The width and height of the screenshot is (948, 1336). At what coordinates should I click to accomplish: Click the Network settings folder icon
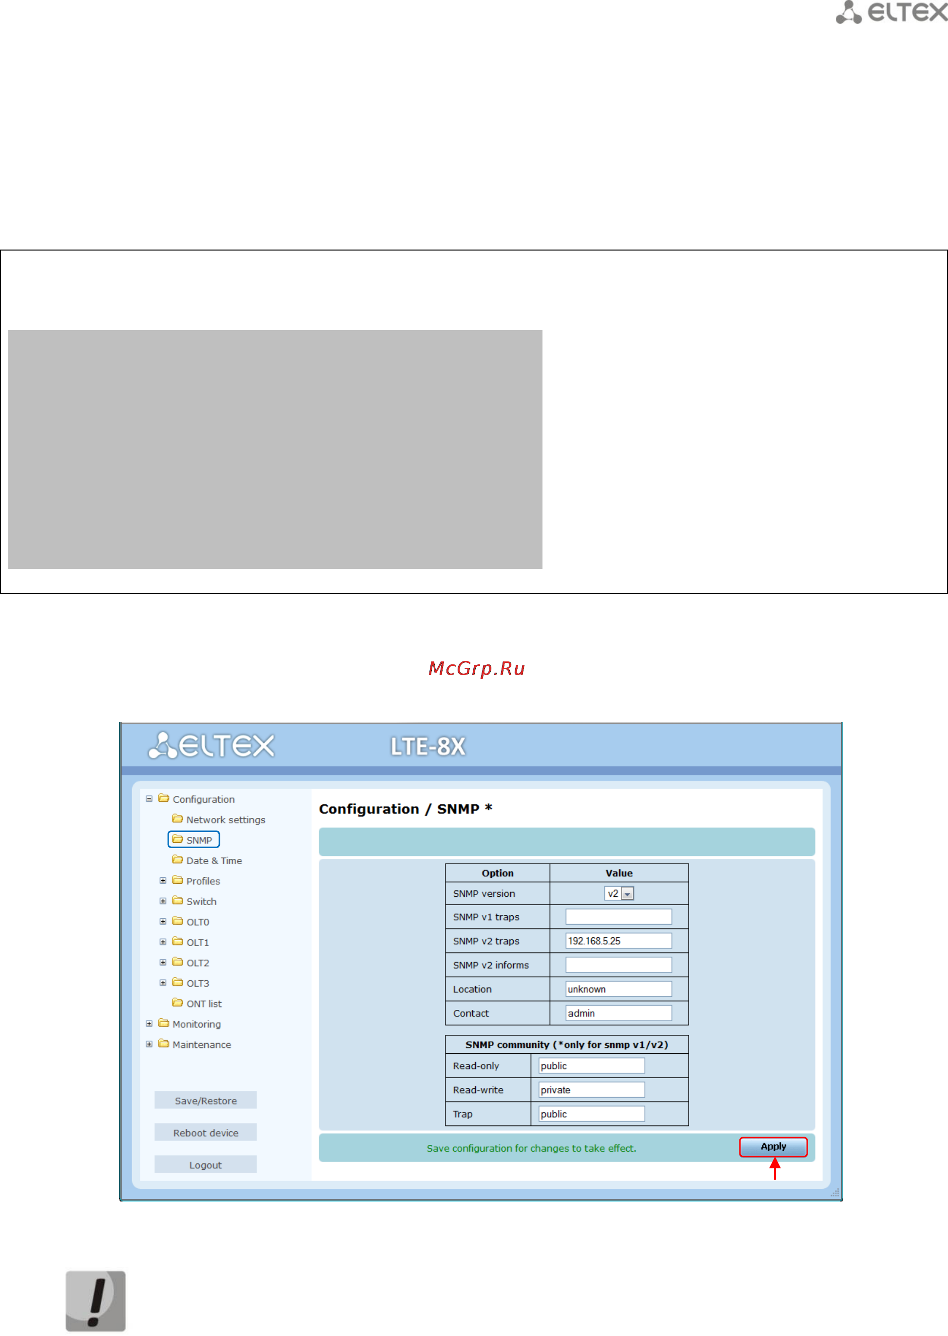177,818
